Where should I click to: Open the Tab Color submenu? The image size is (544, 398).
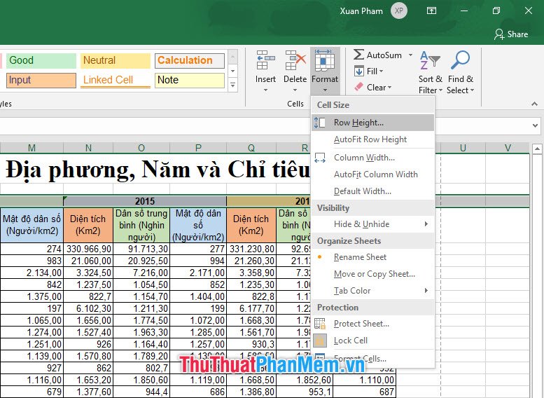[373, 291]
